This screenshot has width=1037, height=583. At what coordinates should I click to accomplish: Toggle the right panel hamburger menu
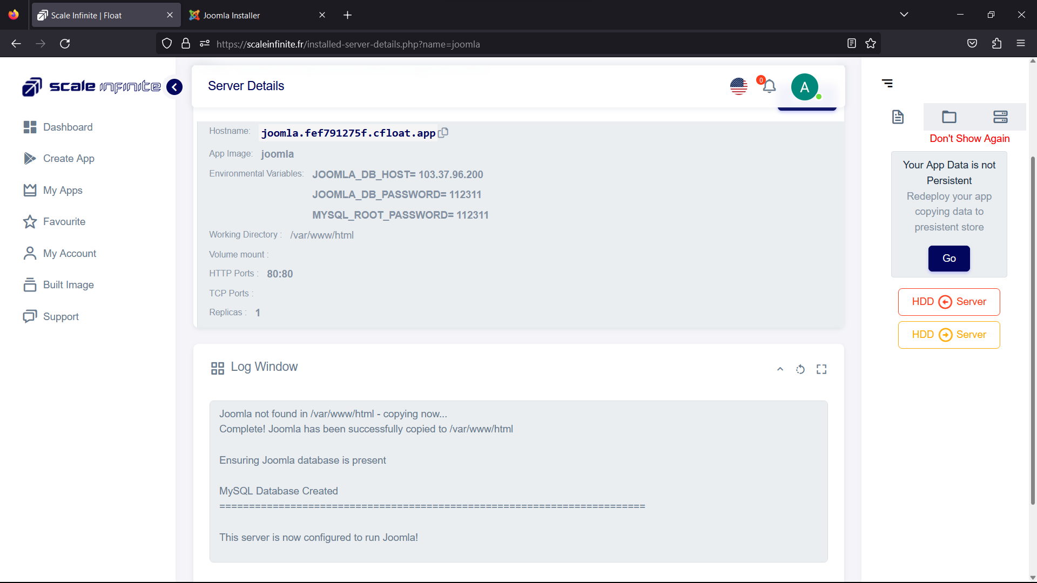coord(887,83)
